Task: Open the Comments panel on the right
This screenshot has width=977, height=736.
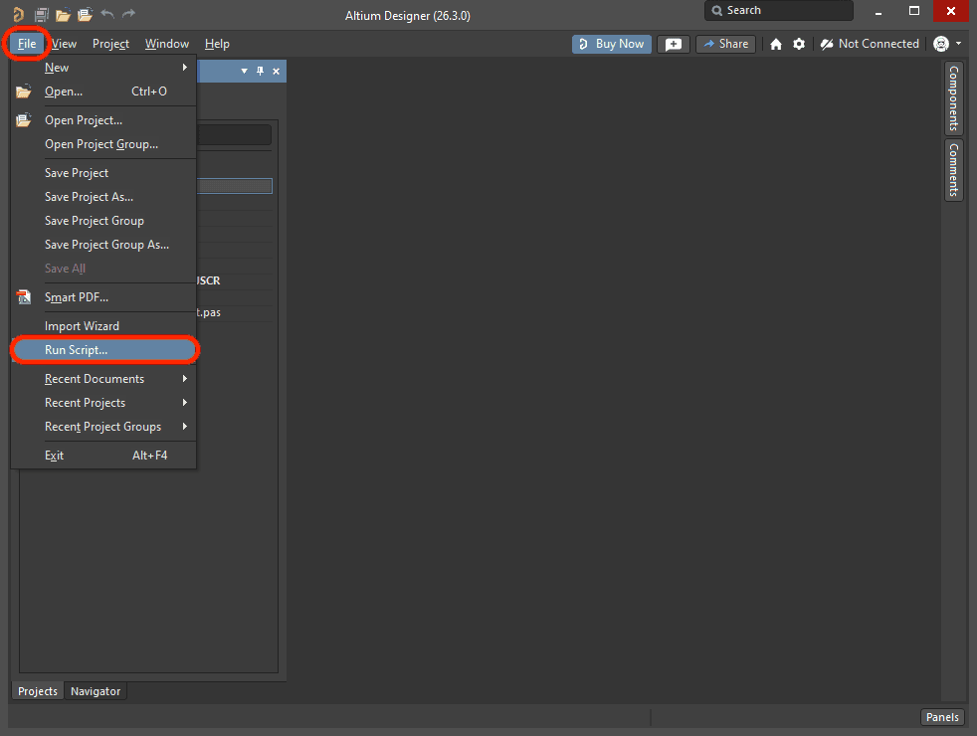Action: [952, 169]
